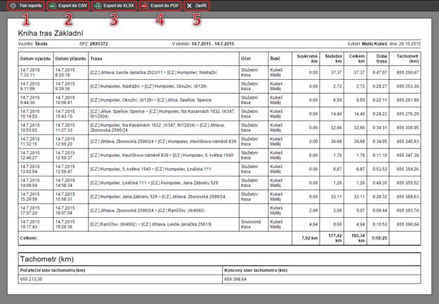
Task: Click the license plate 2K85372
Action: (99, 44)
